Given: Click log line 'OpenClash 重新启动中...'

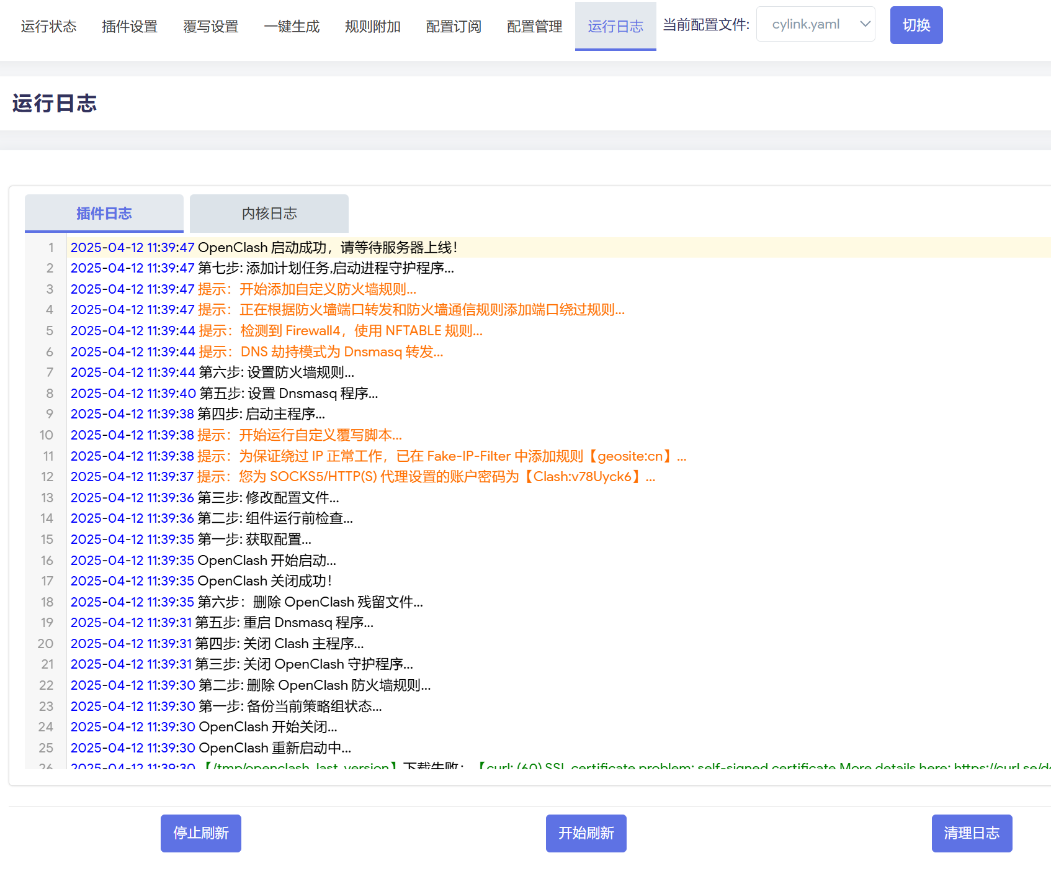Looking at the screenshot, I should pos(211,748).
